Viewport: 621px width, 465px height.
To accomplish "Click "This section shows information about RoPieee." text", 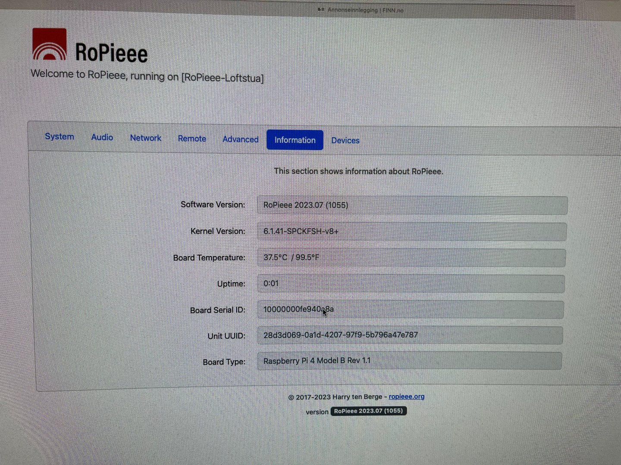I will pyautogui.click(x=358, y=171).
